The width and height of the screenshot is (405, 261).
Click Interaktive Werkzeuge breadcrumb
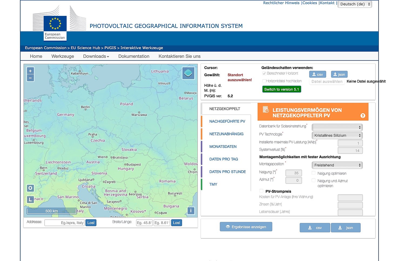[x=142, y=48]
